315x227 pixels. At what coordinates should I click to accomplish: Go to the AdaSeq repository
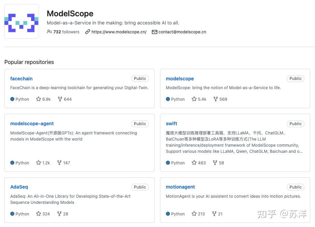19,187
